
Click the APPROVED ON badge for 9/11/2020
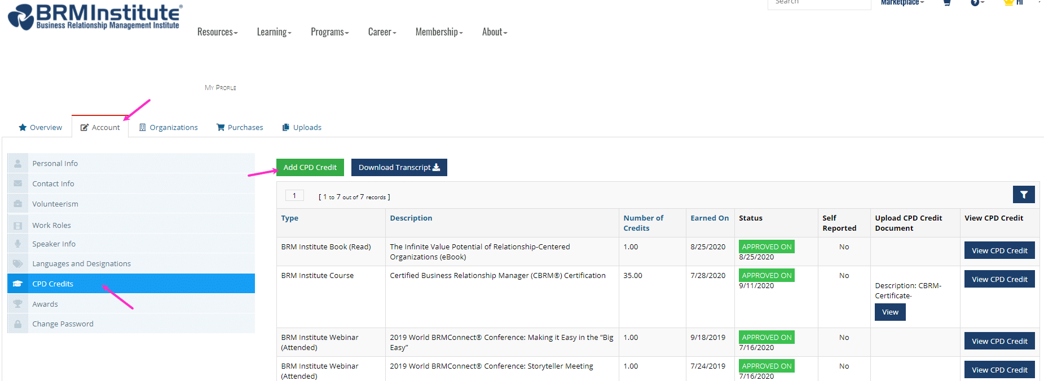767,275
